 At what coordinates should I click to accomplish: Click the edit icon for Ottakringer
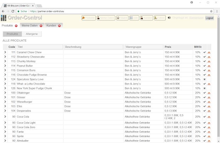pyautogui.click(x=209, y=93)
